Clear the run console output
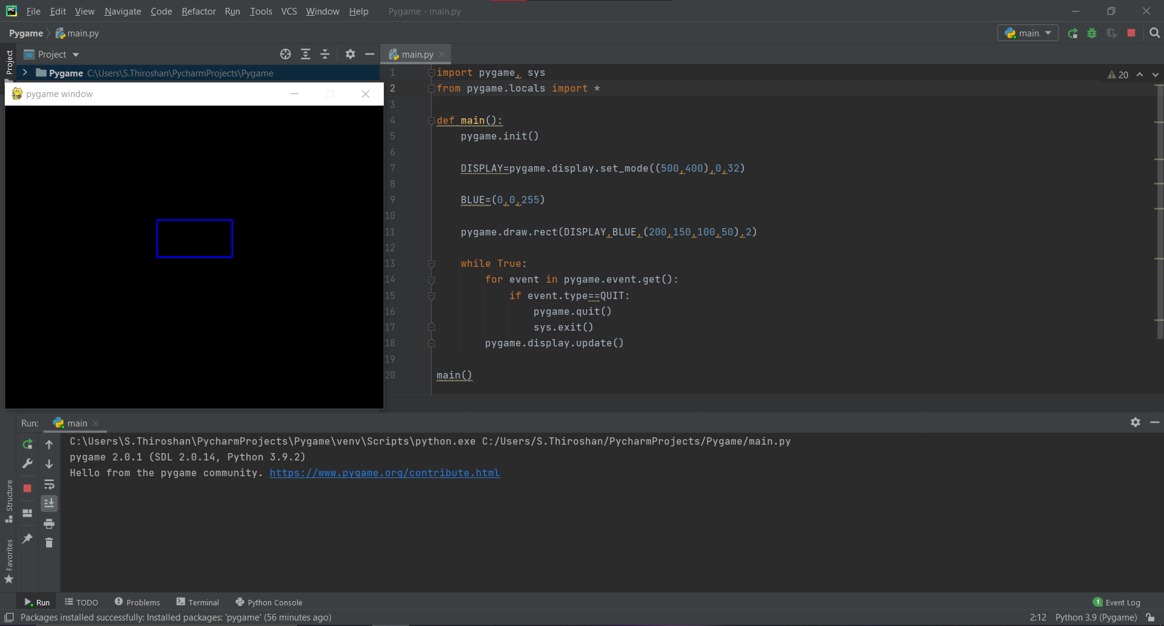This screenshot has height=626, width=1164. point(49,543)
